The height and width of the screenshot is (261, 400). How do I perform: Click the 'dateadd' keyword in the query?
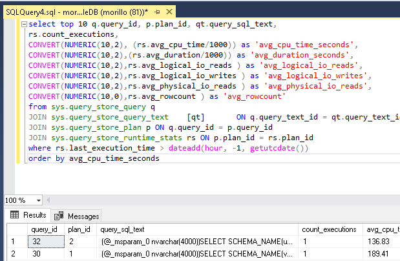click(184, 148)
